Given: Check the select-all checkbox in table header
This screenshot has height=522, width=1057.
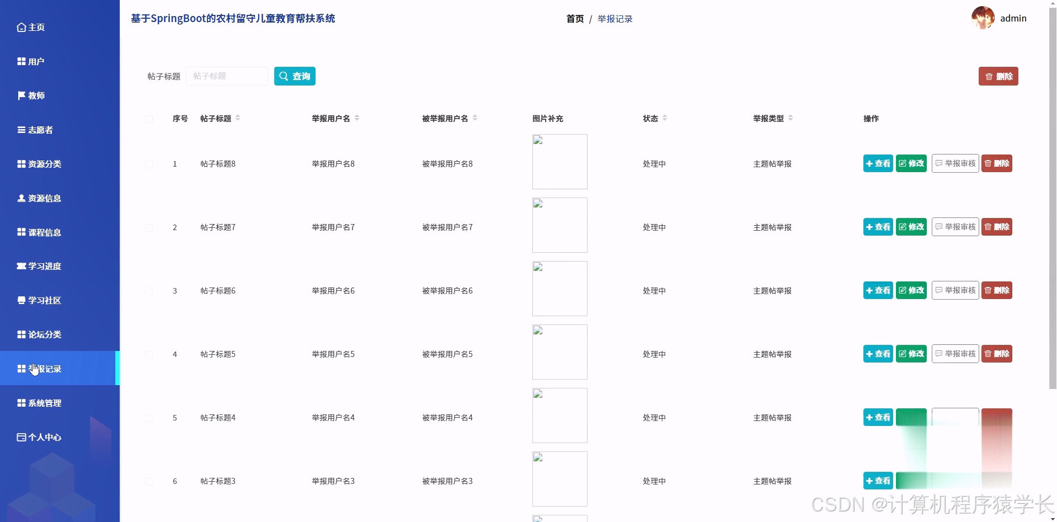Looking at the screenshot, I should click(148, 119).
